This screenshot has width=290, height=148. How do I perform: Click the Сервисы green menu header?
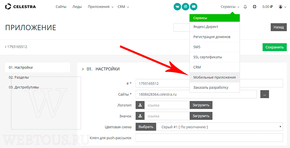click(215, 18)
